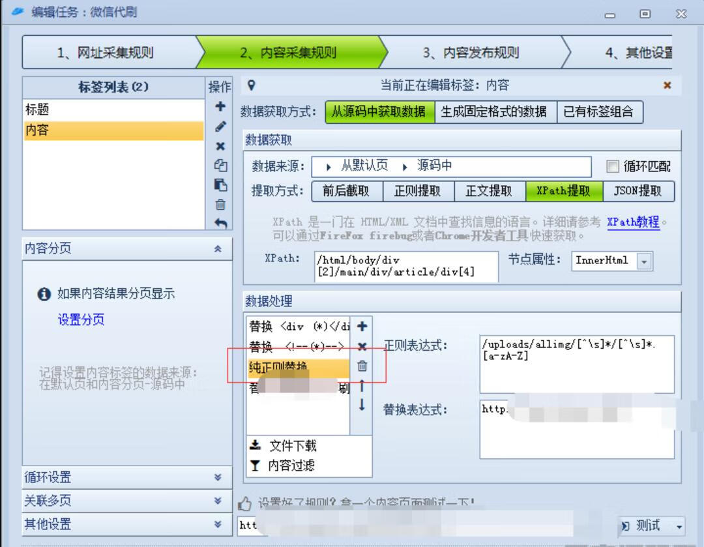Click the thumbs-up icon next to the test hint
This screenshot has height=547, width=704.
(244, 504)
